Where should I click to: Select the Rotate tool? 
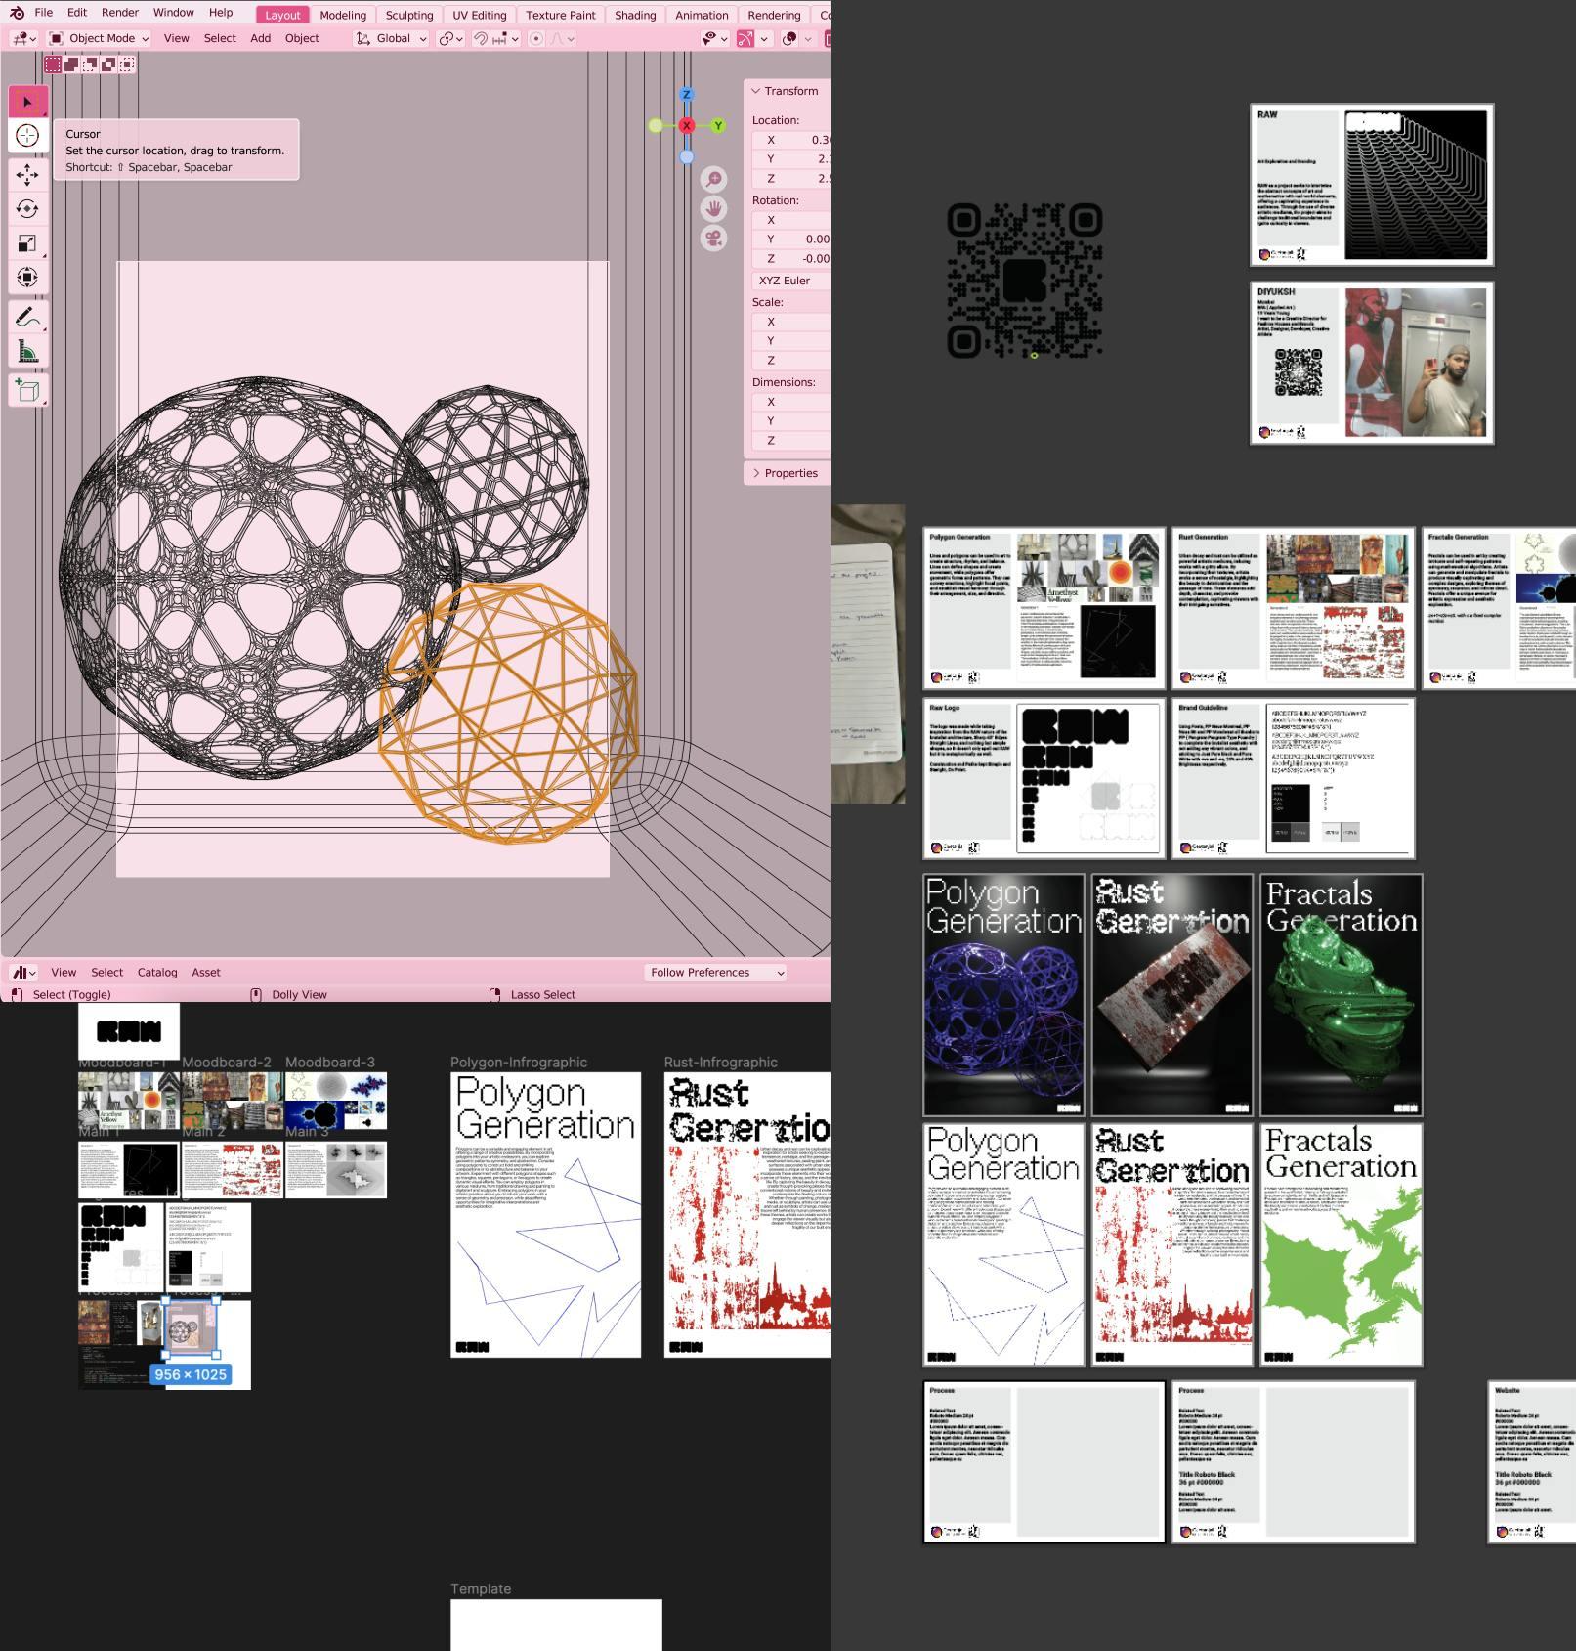[27, 208]
